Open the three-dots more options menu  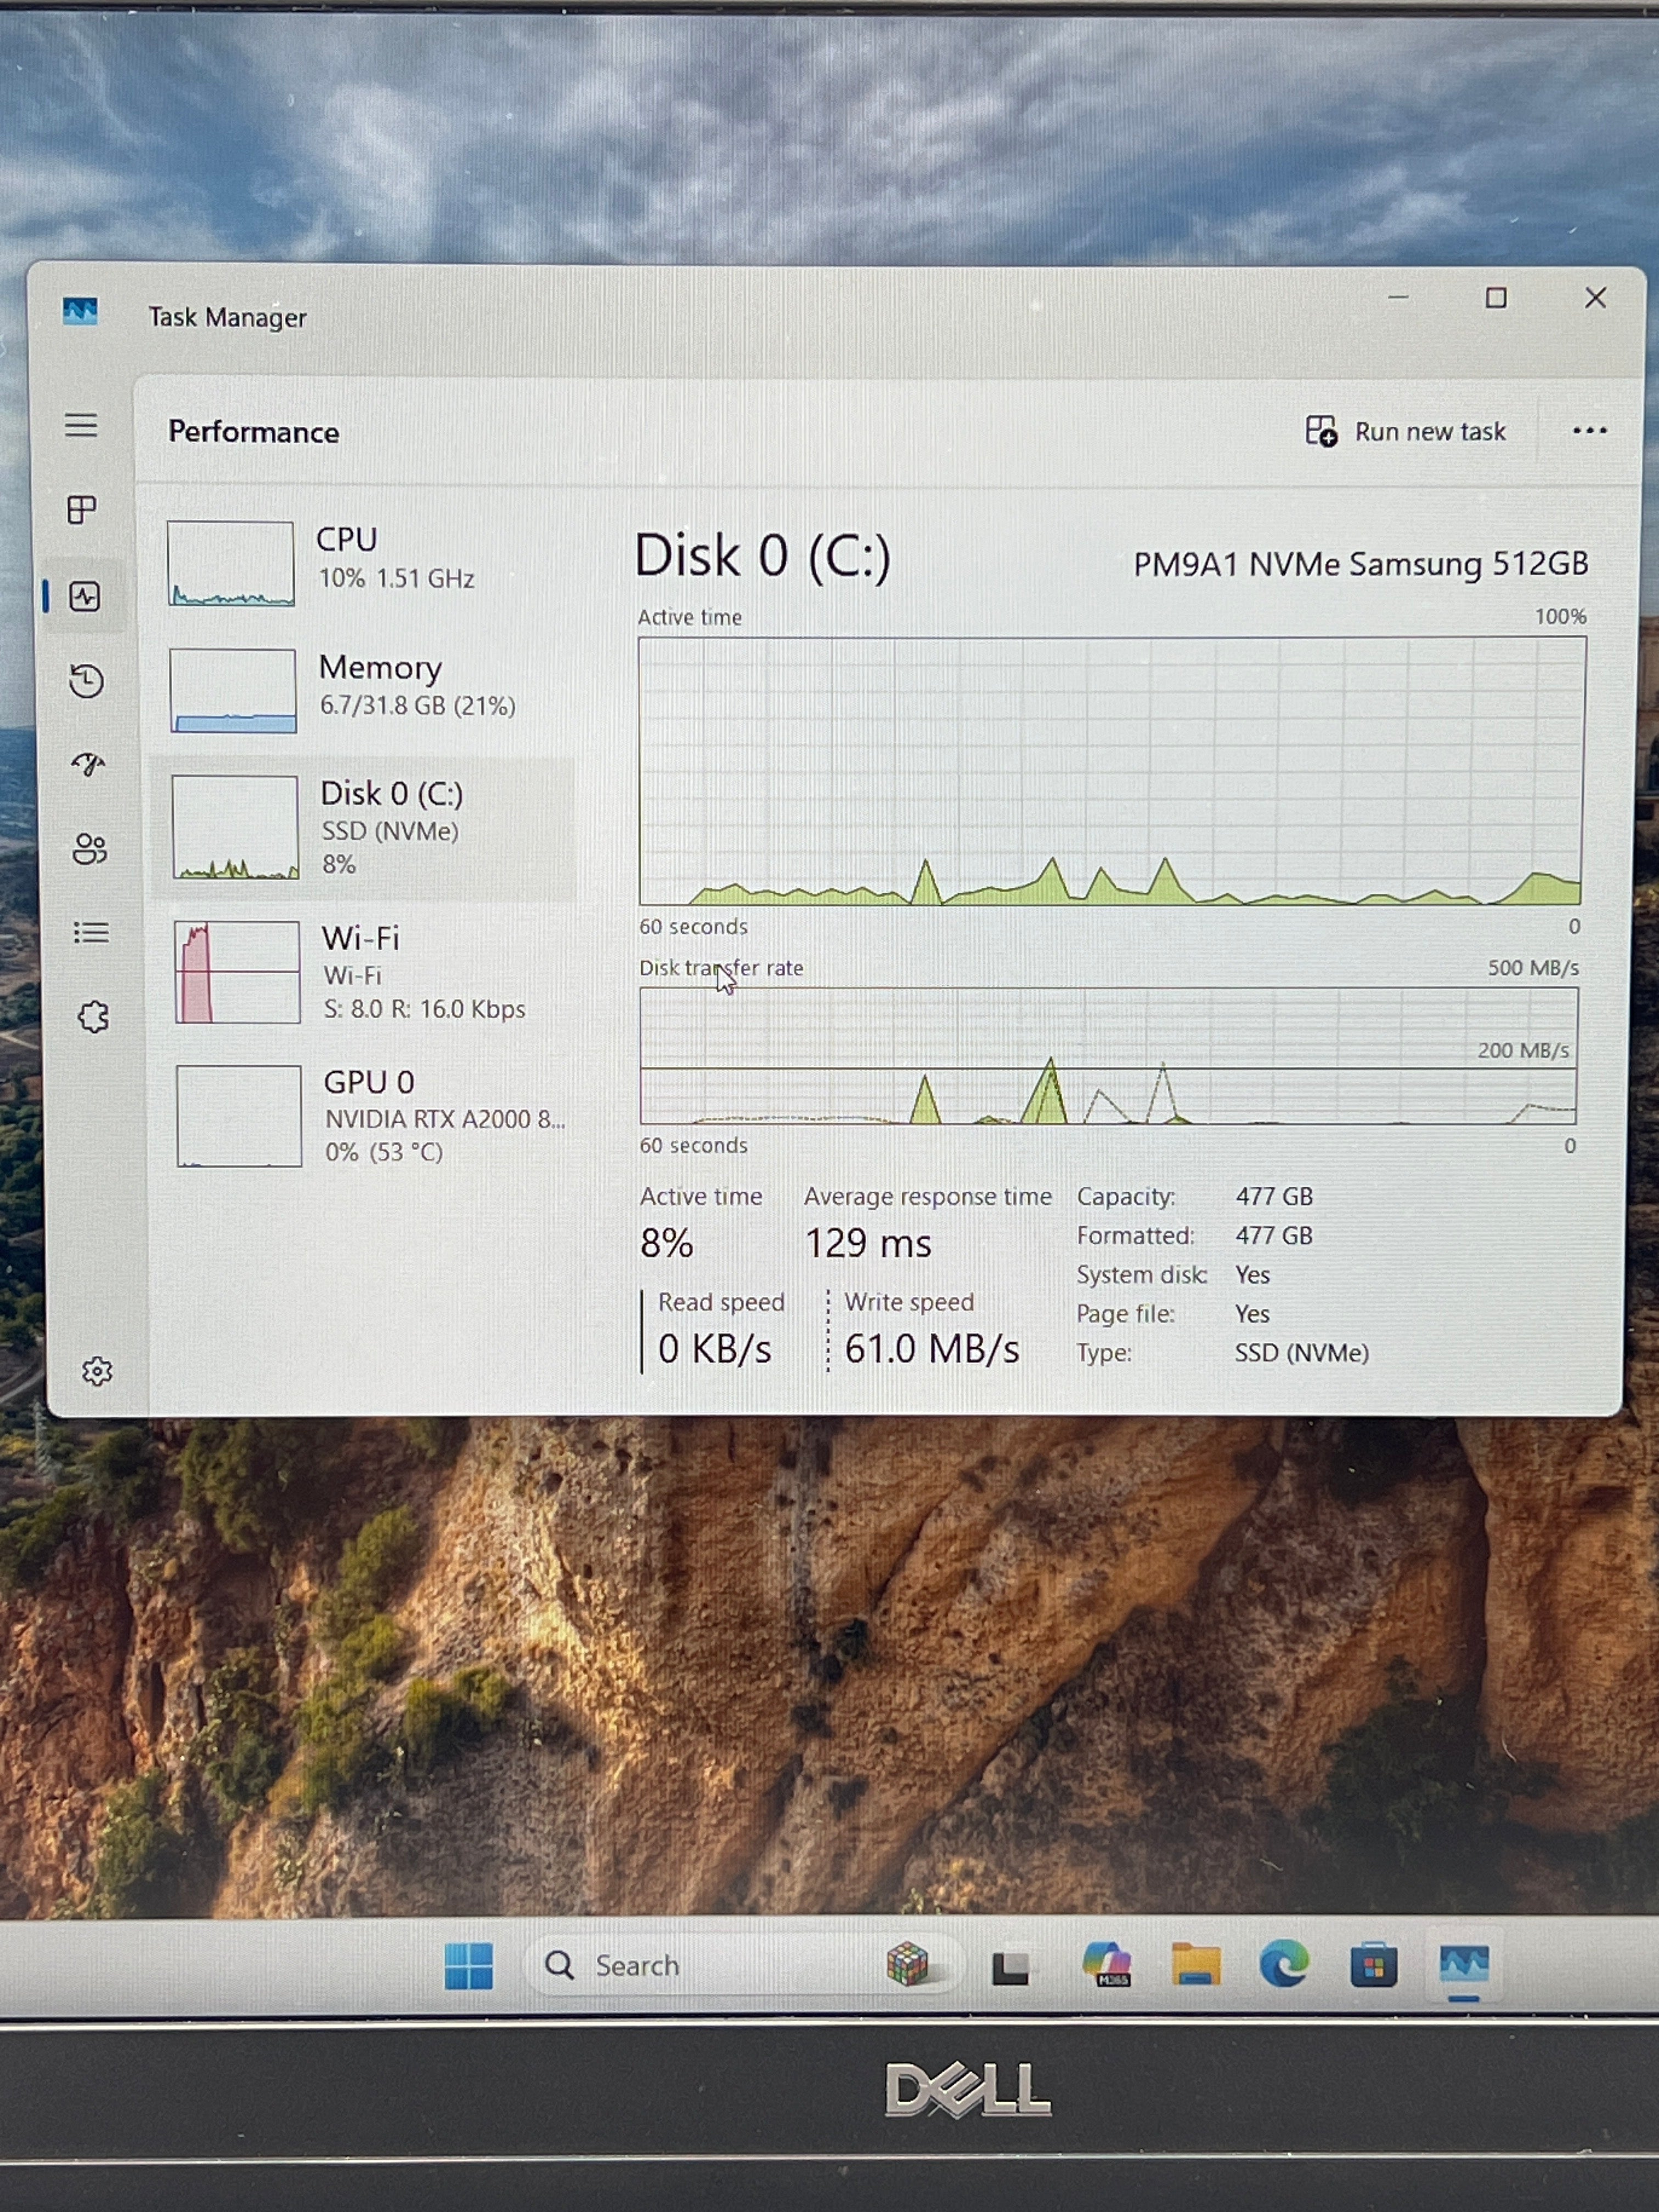click(1589, 431)
